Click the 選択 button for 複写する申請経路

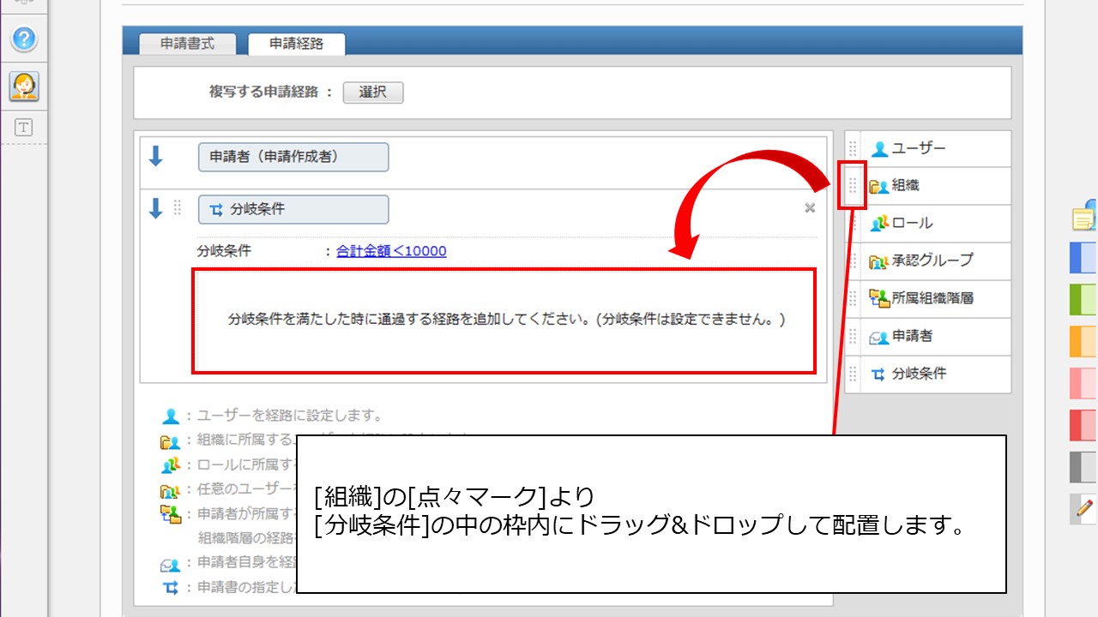[373, 93]
